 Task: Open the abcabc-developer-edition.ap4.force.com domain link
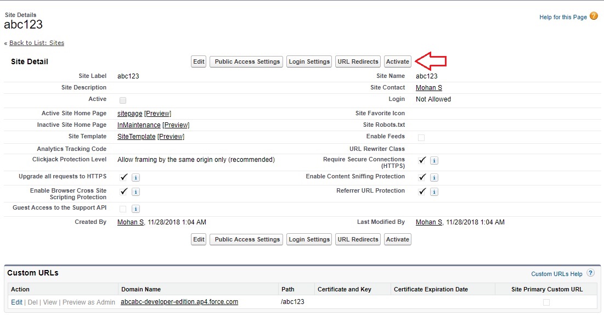click(x=179, y=302)
